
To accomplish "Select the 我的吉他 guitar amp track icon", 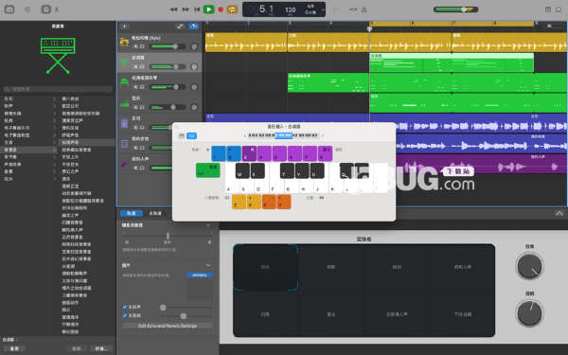I will coord(124,144).
